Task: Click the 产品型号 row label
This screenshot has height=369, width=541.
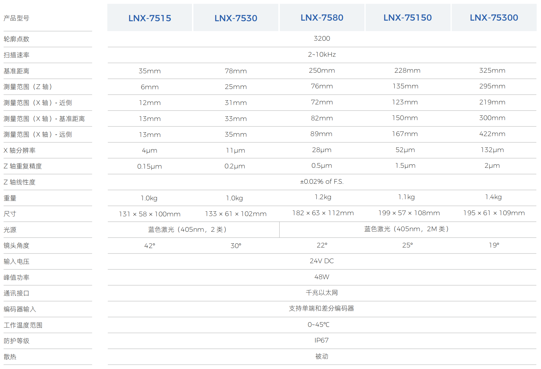Action: (x=17, y=18)
